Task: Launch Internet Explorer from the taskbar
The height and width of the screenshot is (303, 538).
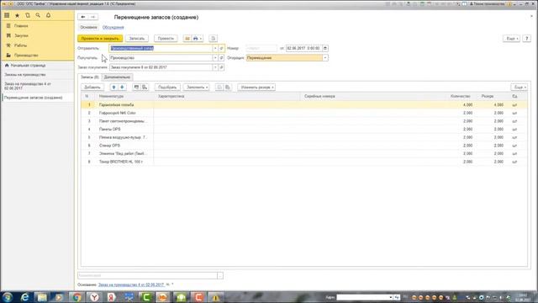Action: tap(24, 297)
